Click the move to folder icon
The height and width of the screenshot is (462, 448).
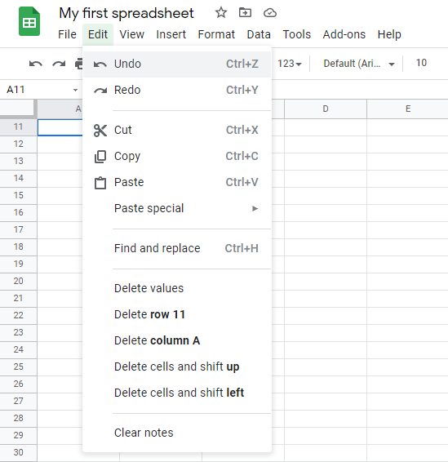pyautogui.click(x=245, y=13)
